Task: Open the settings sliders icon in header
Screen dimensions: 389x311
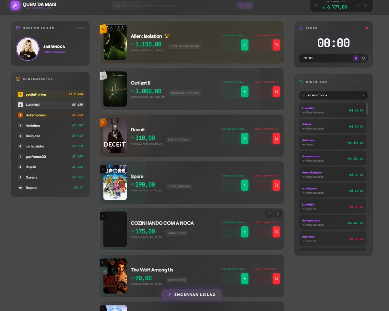Action: (358, 6)
